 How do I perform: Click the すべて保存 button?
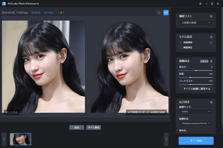tap(196, 141)
